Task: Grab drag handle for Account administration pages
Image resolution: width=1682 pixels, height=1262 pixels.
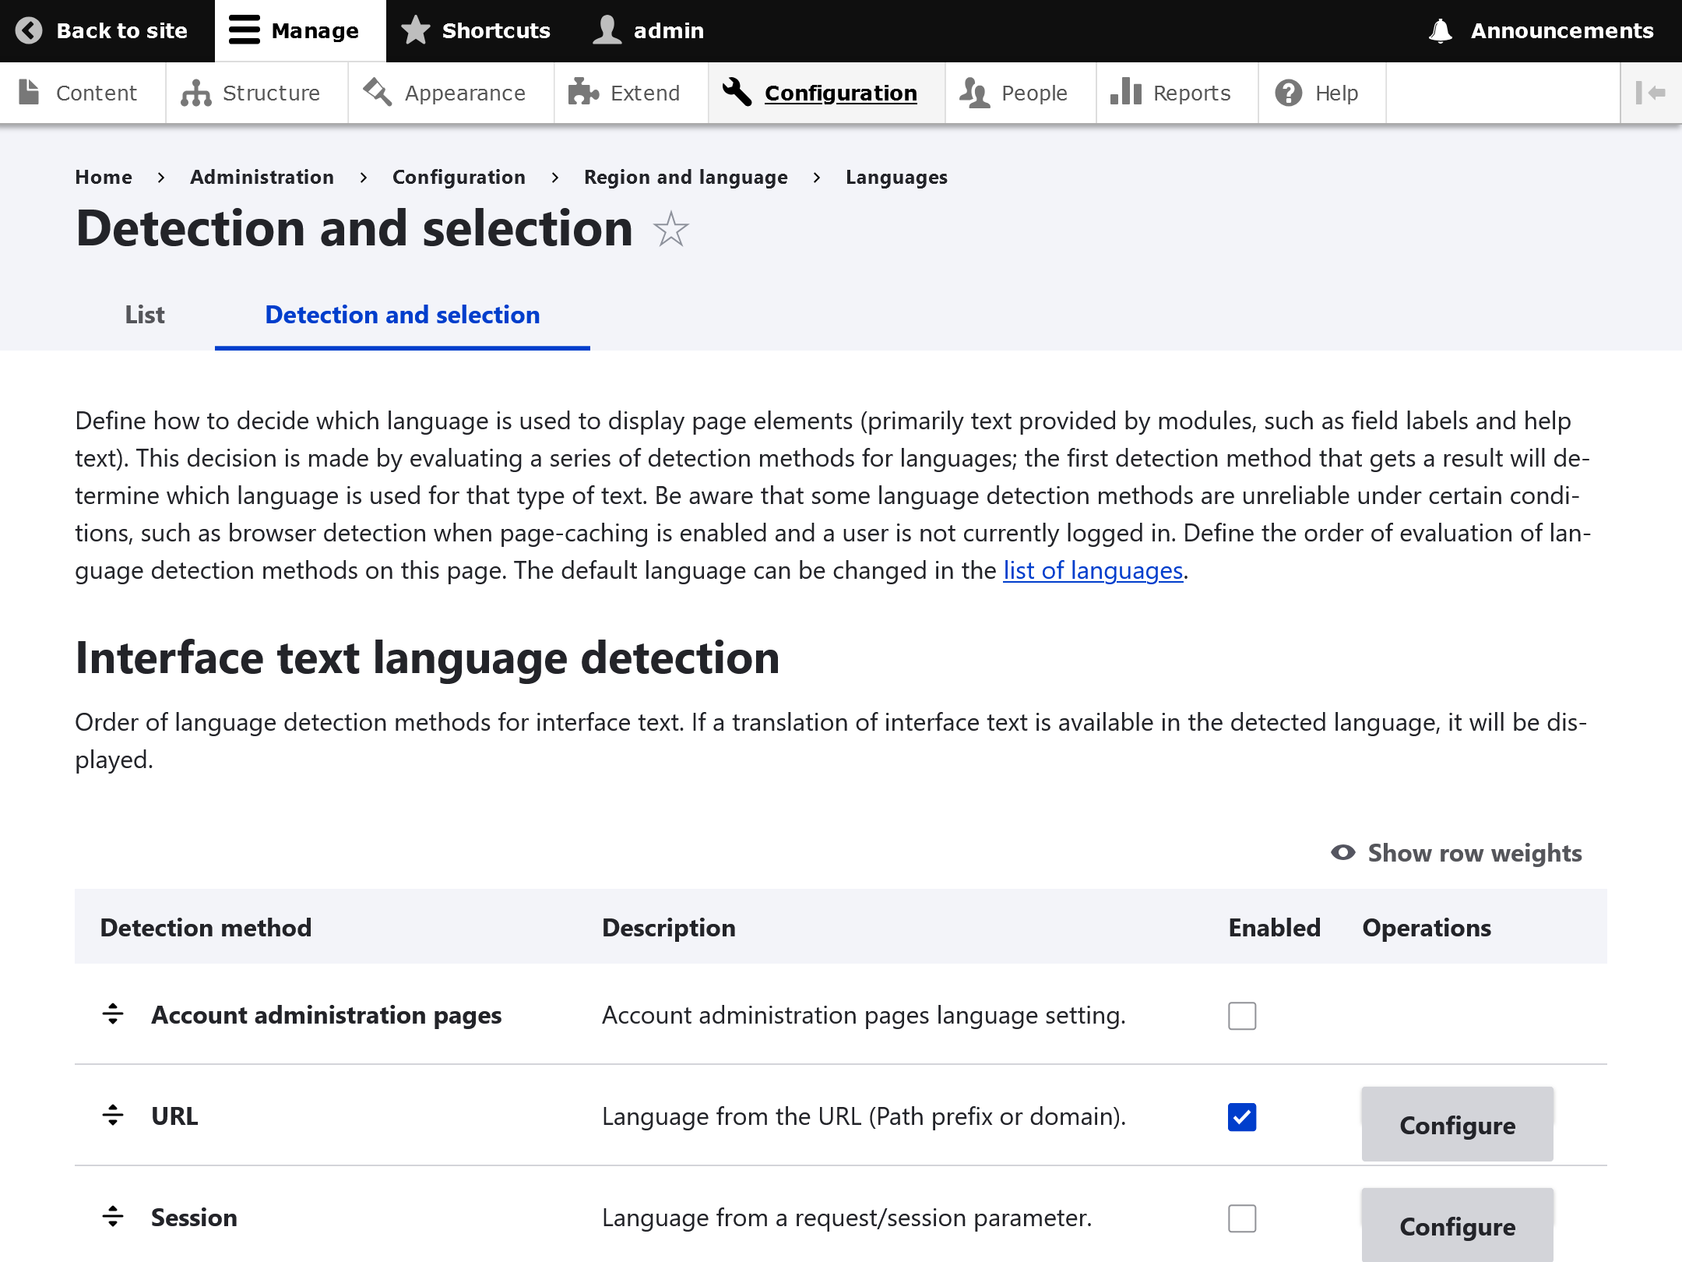Action: point(113,1014)
